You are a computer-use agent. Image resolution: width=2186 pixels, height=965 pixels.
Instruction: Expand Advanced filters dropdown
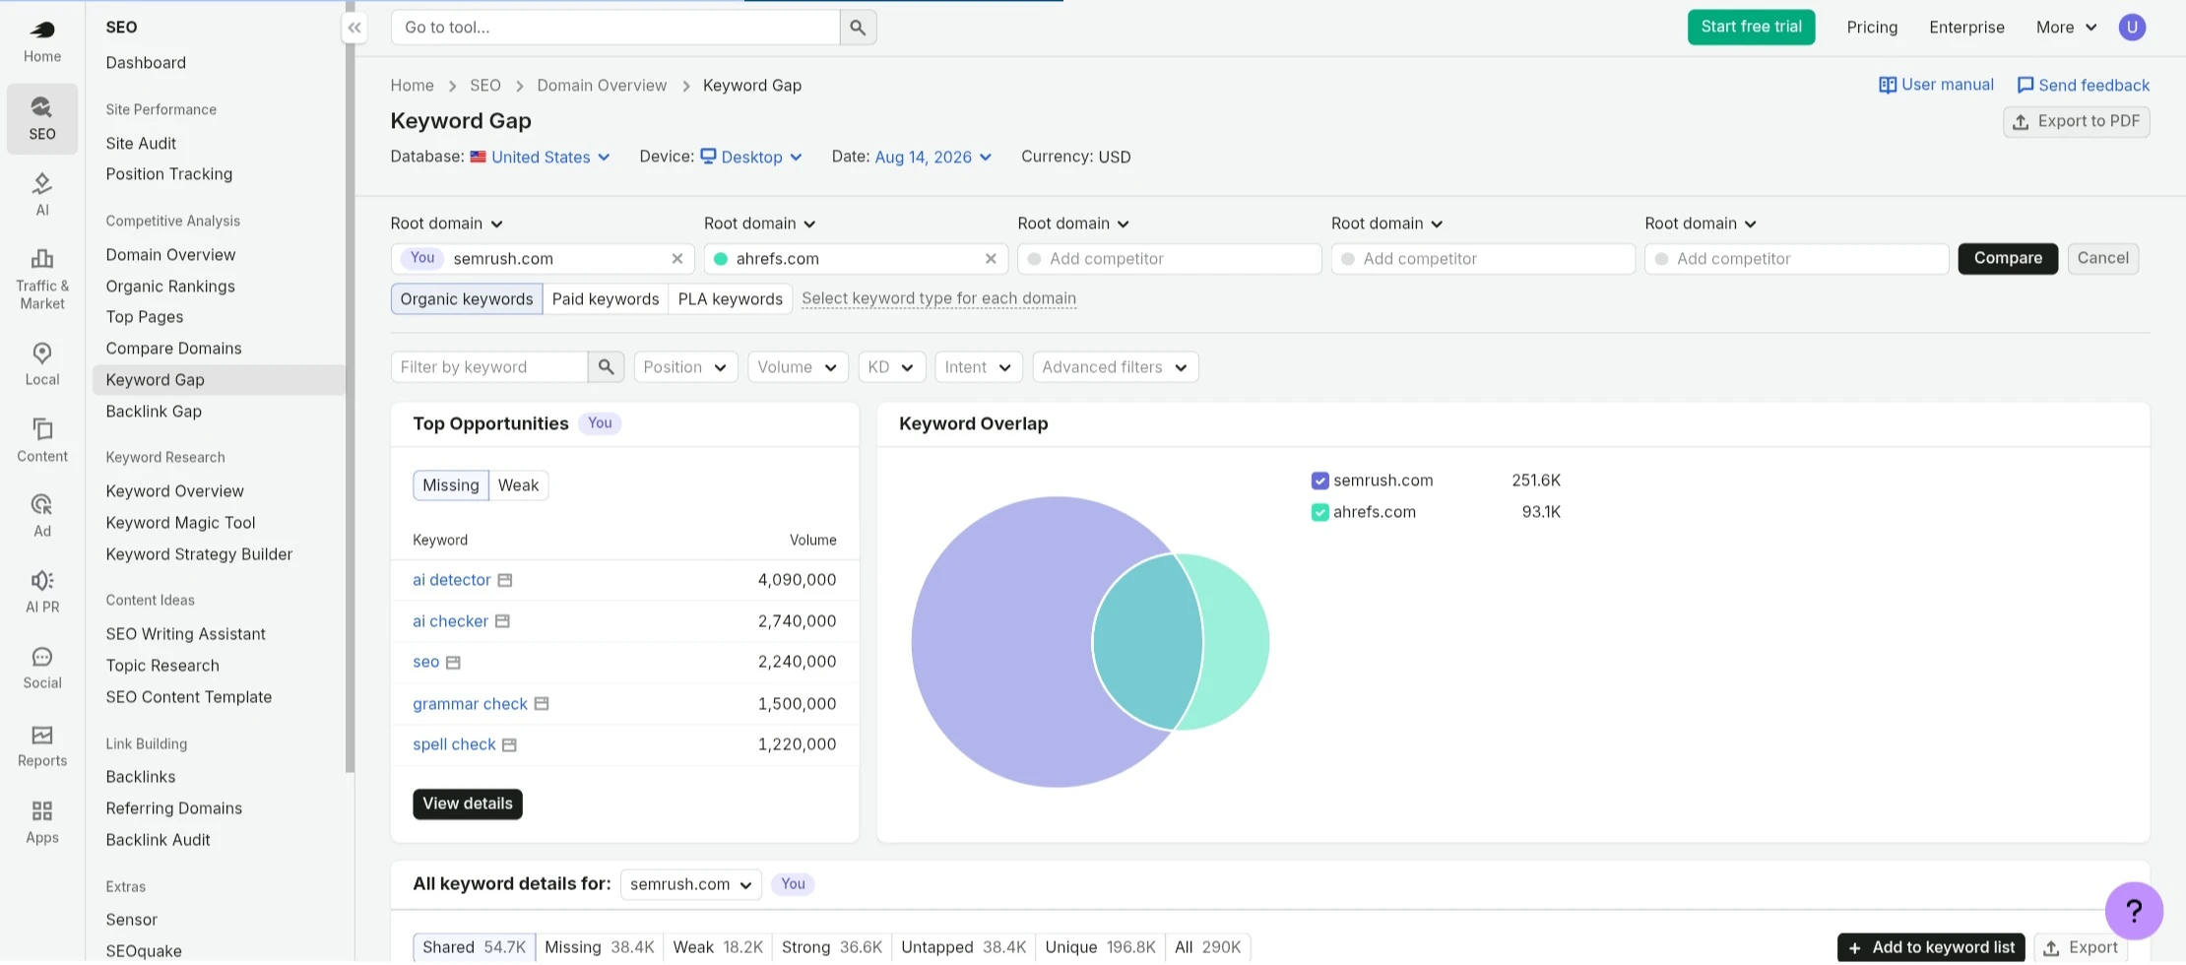pyautogui.click(x=1115, y=367)
